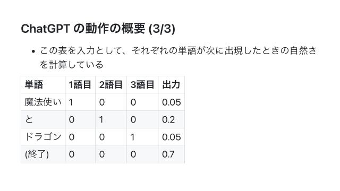Click the 0.05 output in 魔法使い row
Image resolution: width=340 pixels, height=191 pixels.
(x=172, y=102)
